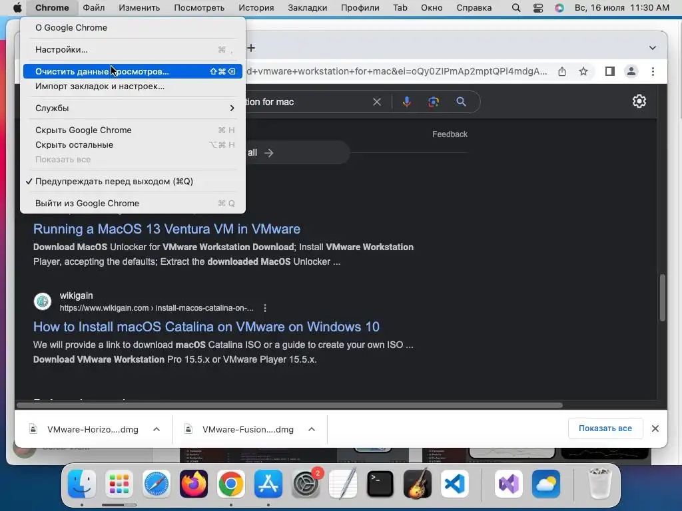Open tab search dropdown chevron
The height and width of the screenshot is (511, 682).
click(653, 48)
